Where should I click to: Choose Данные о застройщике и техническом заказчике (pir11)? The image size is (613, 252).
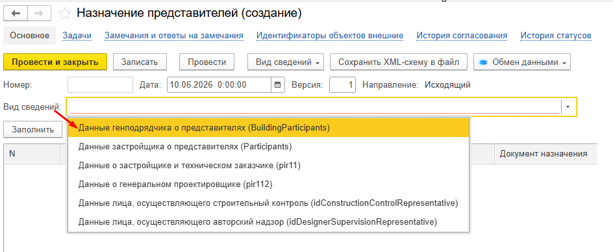point(269,165)
